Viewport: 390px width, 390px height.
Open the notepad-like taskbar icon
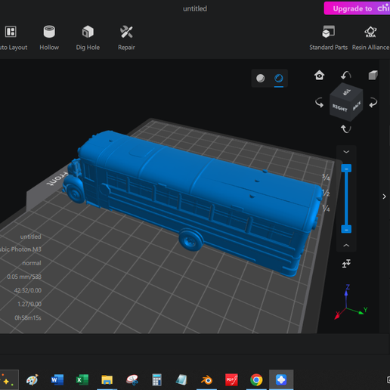(181, 379)
